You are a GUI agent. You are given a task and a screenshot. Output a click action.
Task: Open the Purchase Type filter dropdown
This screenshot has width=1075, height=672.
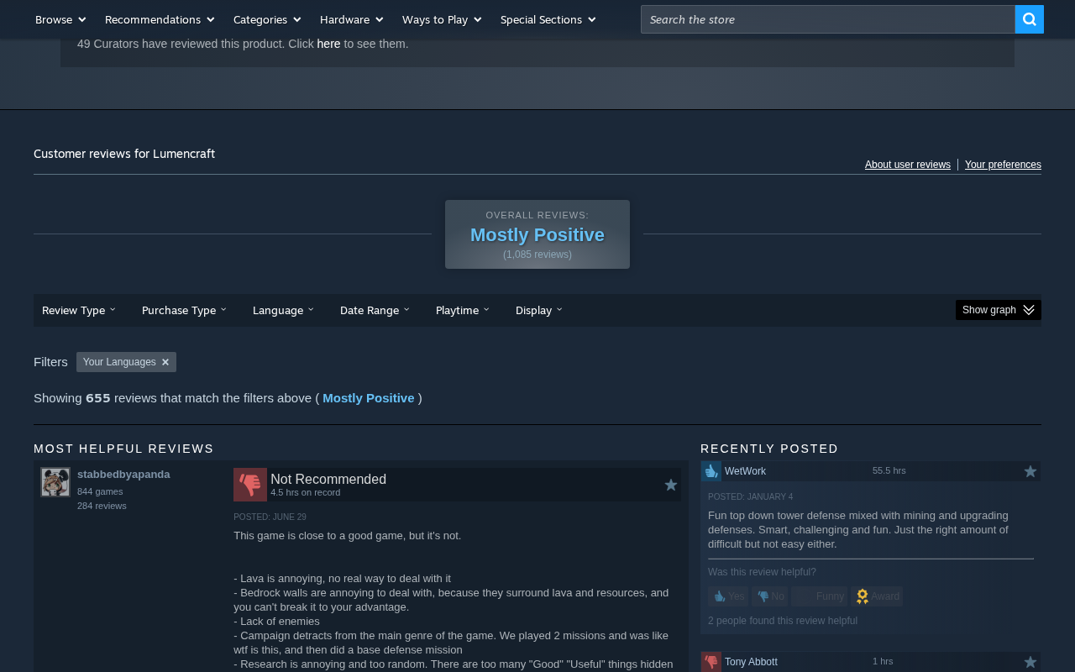[184, 310]
